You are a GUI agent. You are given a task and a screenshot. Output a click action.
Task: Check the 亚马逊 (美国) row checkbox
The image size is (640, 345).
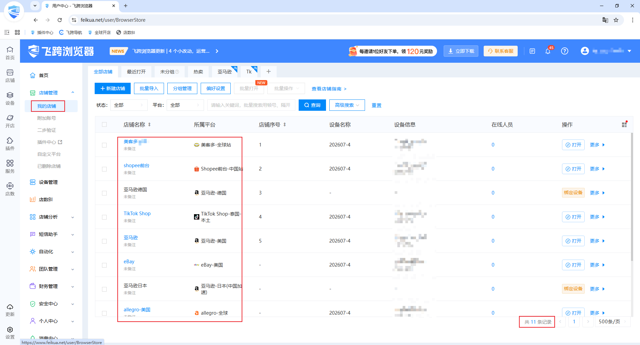104,241
